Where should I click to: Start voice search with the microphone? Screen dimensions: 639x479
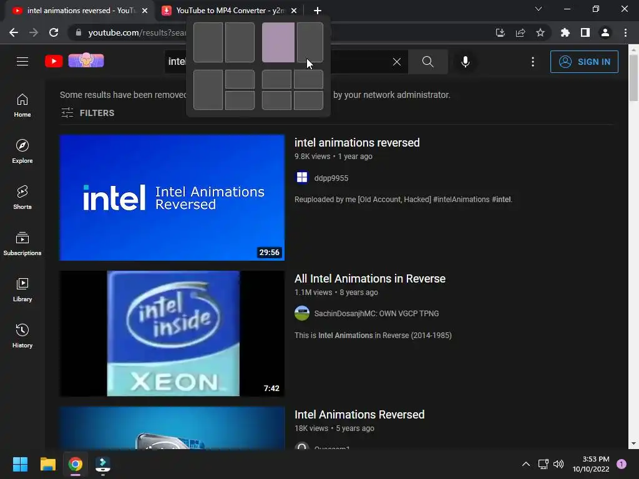[x=466, y=62]
